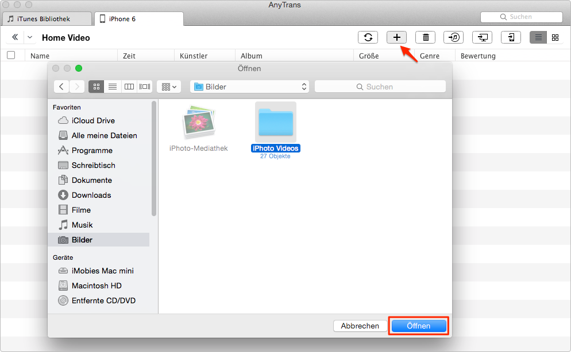Viewport: 571px width, 352px height.
Task: Select iCloud Drive in the sidebar
Action: point(99,120)
